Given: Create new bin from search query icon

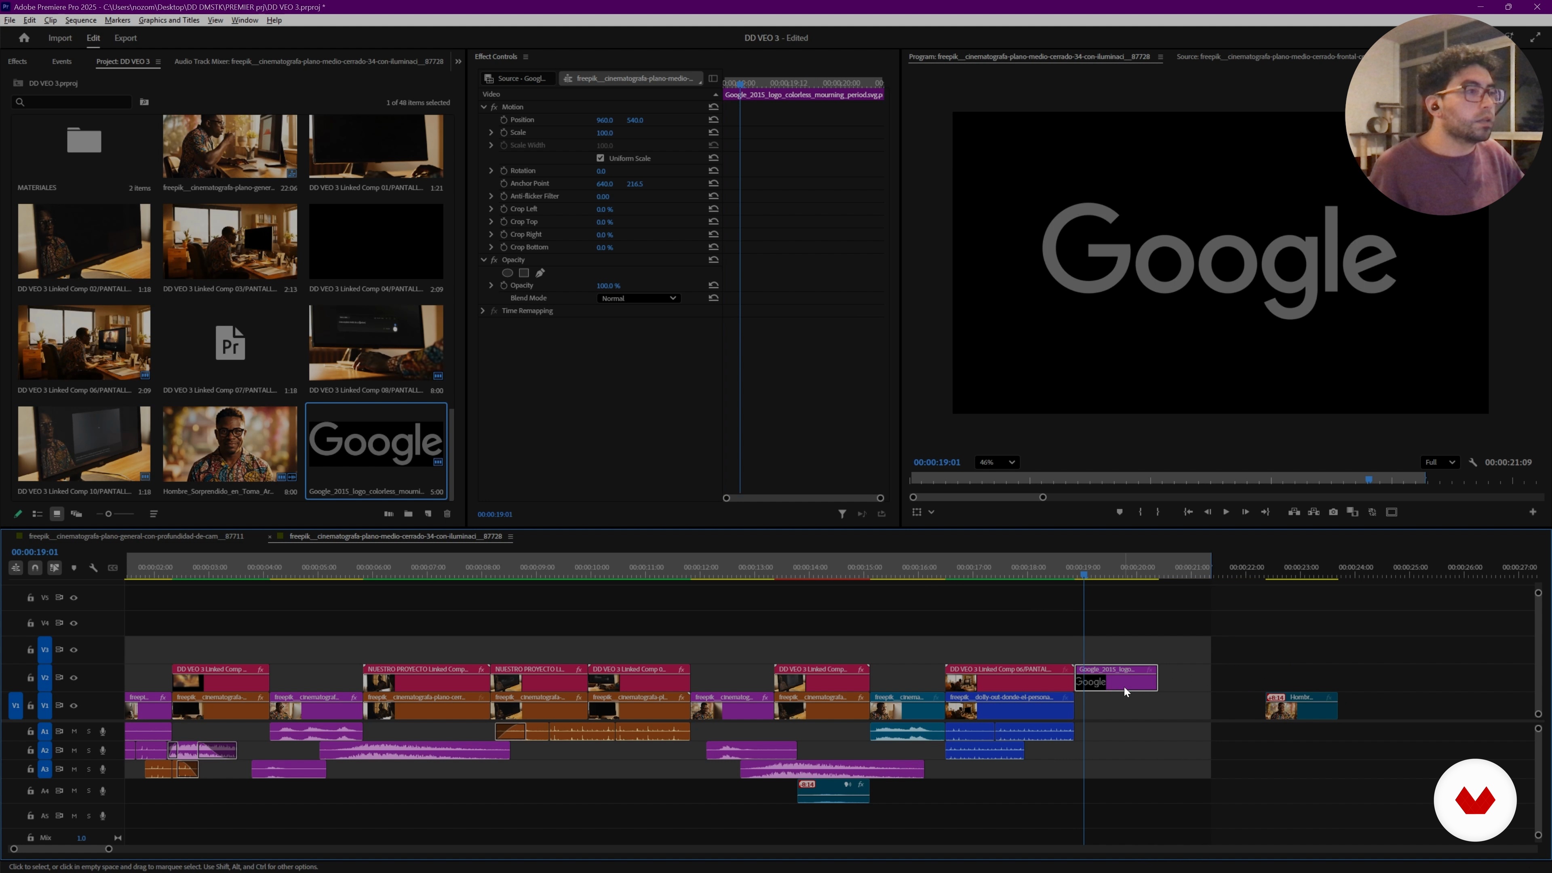Looking at the screenshot, I should [144, 102].
